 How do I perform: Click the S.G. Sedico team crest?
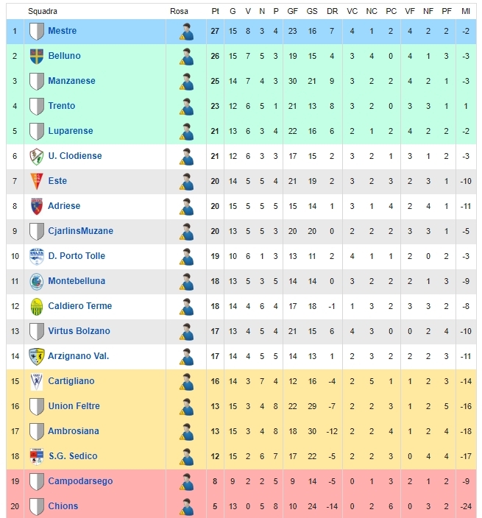[x=36, y=456]
